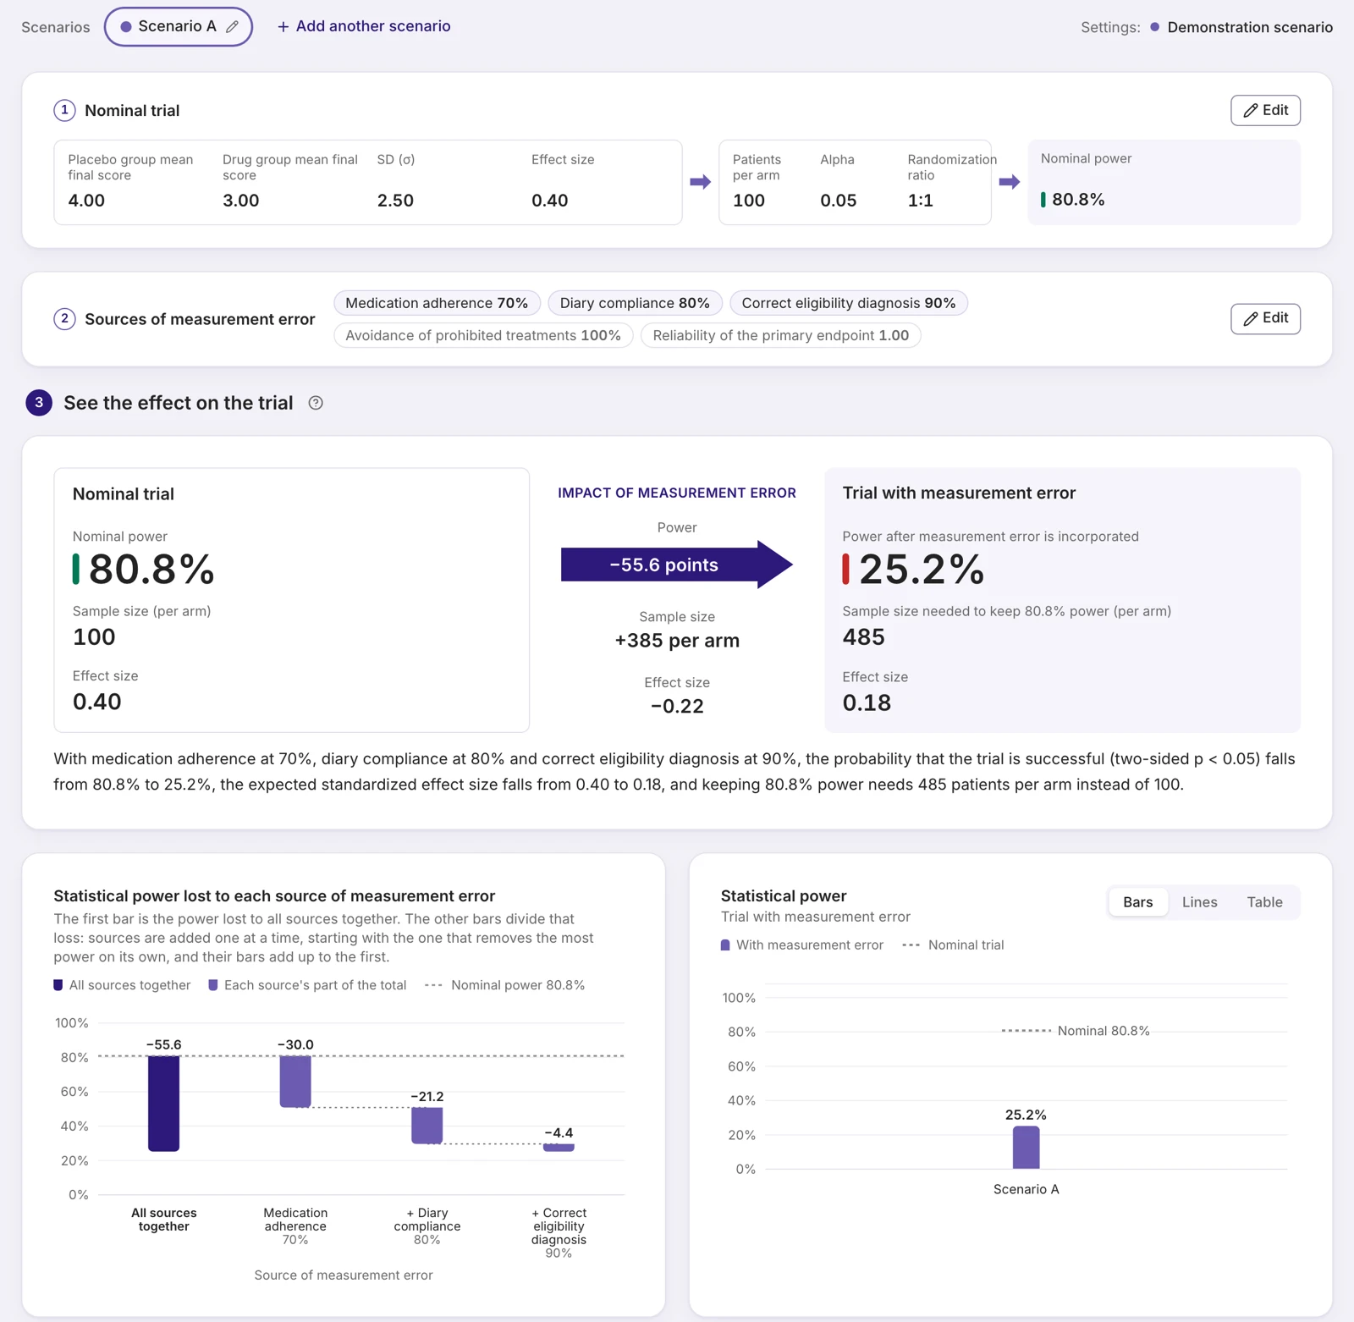Click the 'With measurement error' legend swatch
Image resolution: width=1354 pixels, height=1322 pixels.
click(725, 945)
